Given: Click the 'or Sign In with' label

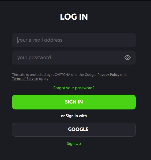Looking at the screenshot, I should pyautogui.click(x=74, y=116).
